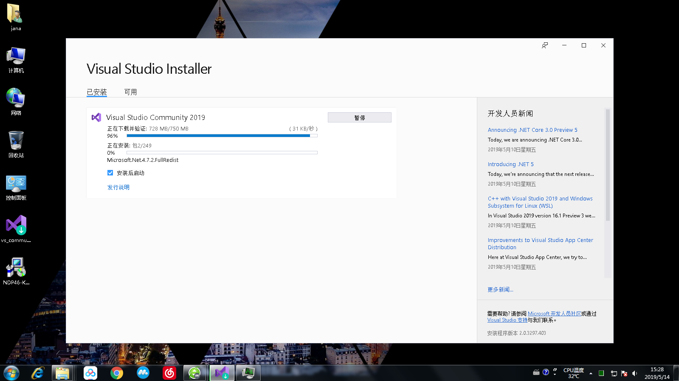Launch Google Chrome from the taskbar
The width and height of the screenshot is (679, 381).
point(117,373)
